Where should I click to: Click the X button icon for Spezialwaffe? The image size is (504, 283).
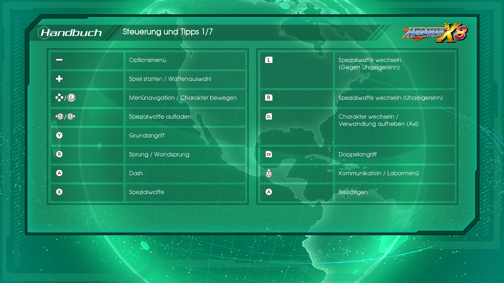coord(59,192)
